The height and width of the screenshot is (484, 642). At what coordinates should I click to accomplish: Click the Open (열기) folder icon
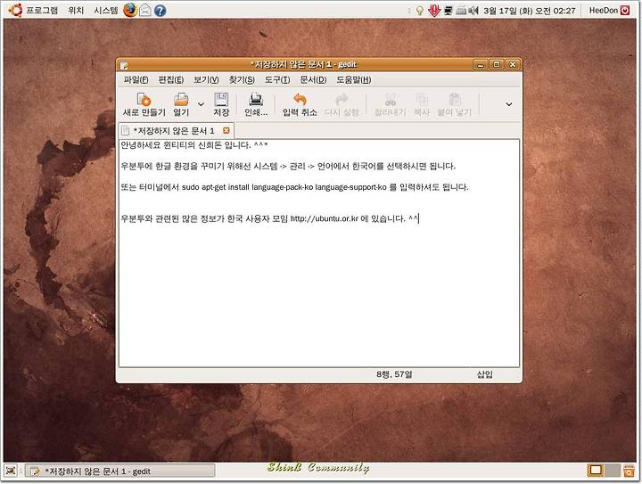pyautogui.click(x=181, y=100)
